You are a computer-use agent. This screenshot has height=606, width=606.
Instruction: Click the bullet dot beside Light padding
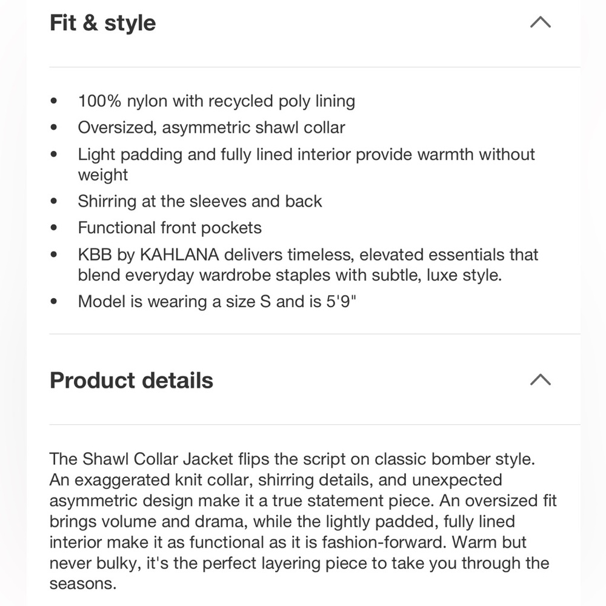[54, 154]
